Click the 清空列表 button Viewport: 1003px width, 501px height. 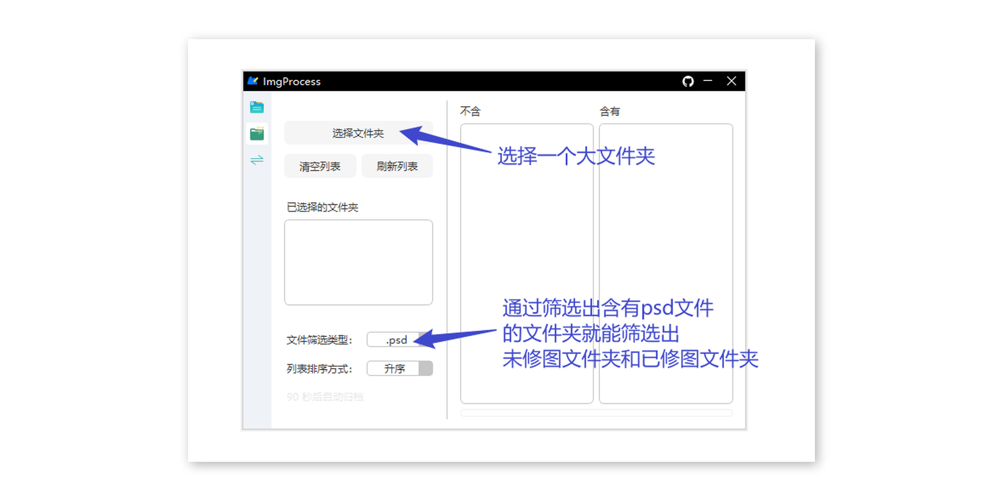click(320, 166)
